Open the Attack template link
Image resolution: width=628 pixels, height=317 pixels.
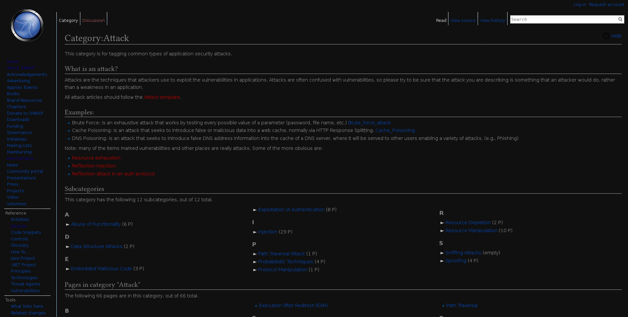(x=162, y=97)
